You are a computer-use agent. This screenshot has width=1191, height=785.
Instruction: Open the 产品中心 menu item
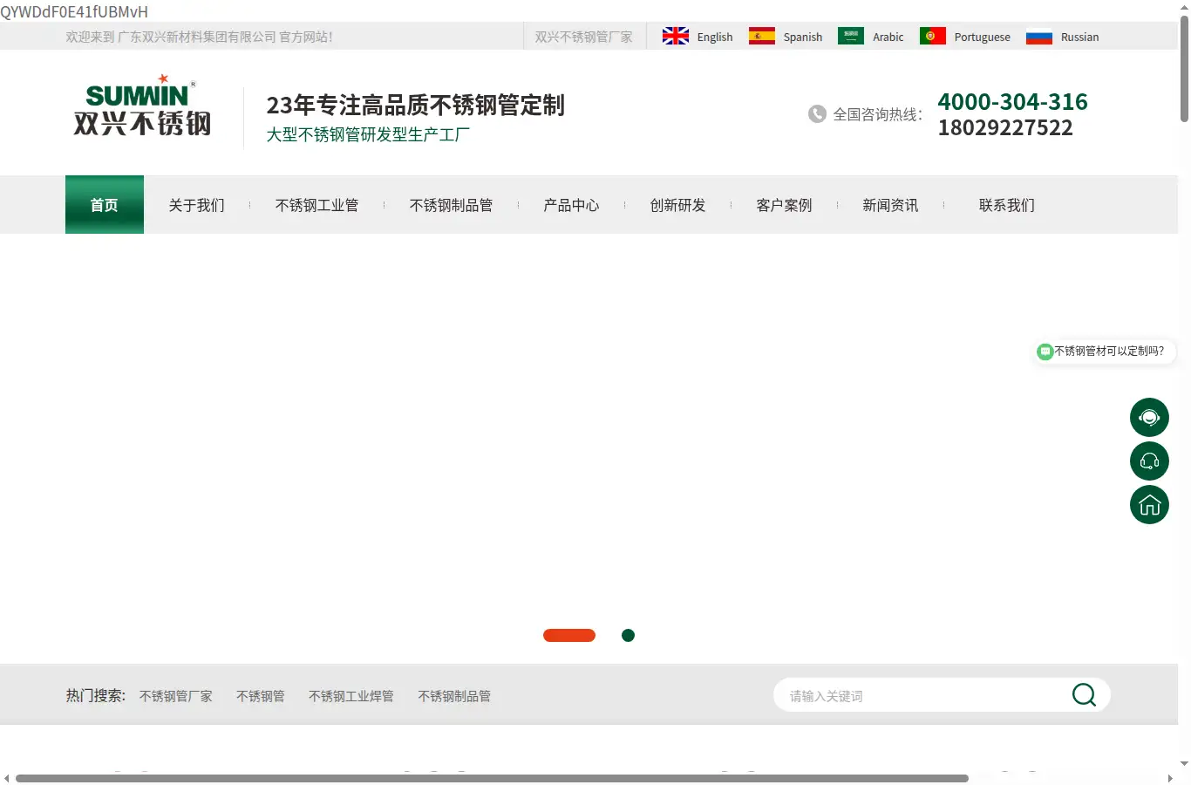(x=572, y=205)
